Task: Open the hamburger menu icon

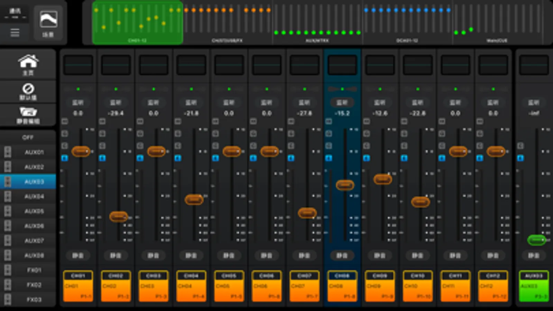Action: pos(15,33)
